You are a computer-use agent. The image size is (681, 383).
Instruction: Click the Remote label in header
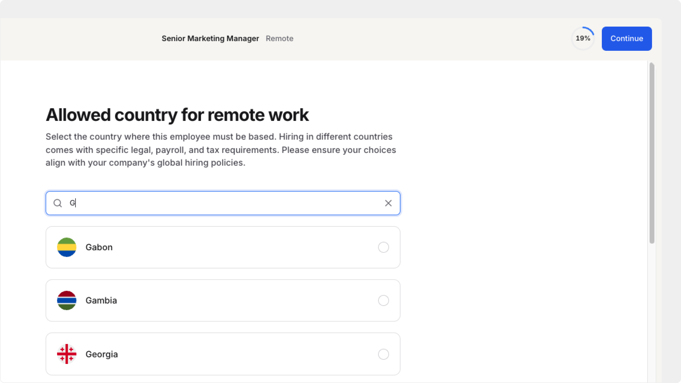[x=279, y=39]
